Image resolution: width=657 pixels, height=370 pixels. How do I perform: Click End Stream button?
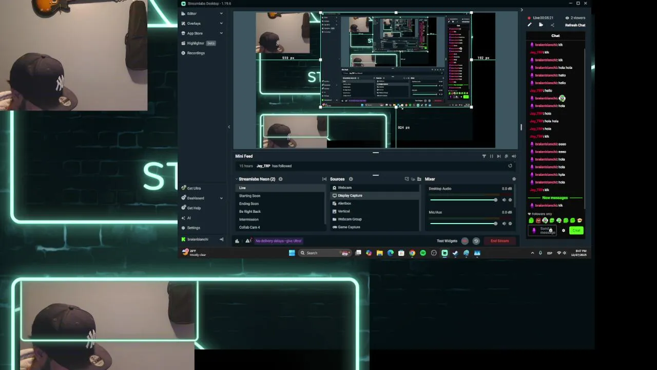pos(499,241)
